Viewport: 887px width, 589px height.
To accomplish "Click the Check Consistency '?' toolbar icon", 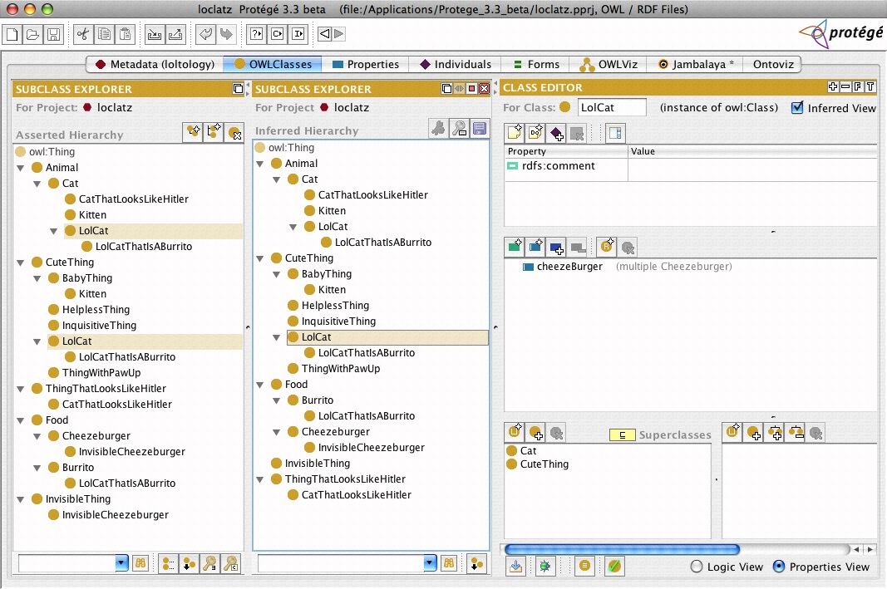I will tap(256, 34).
